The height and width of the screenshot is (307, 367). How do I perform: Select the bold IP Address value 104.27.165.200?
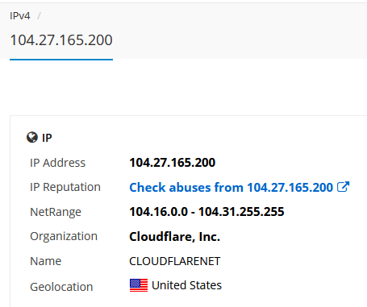173,163
